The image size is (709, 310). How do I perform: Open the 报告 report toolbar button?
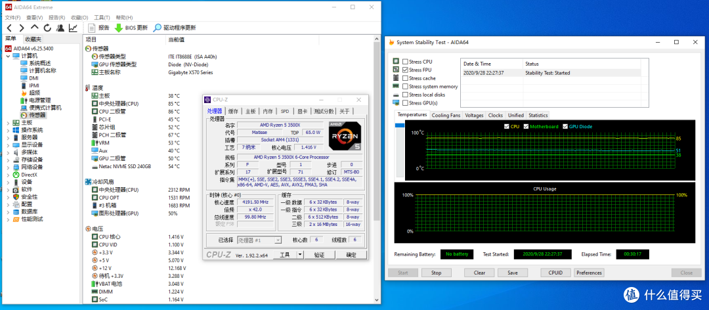(x=98, y=28)
